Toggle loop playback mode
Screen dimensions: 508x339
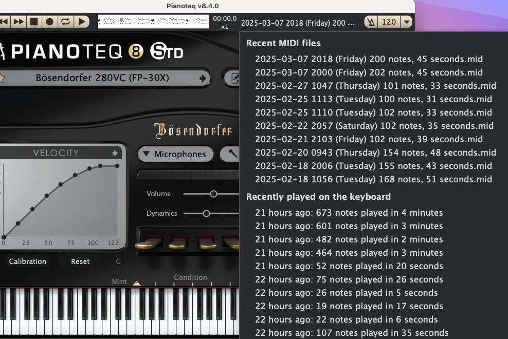point(65,22)
